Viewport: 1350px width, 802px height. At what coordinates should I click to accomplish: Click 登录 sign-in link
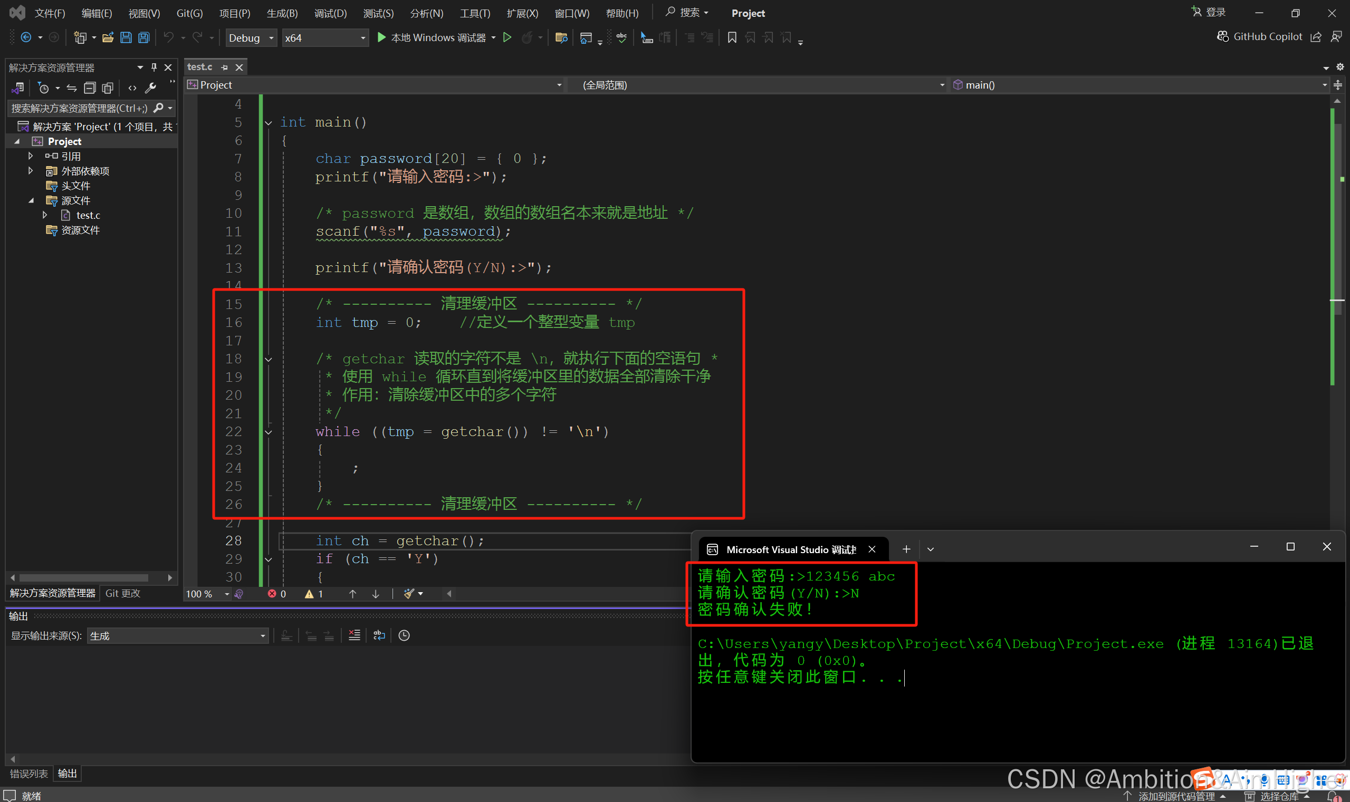(x=1210, y=12)
